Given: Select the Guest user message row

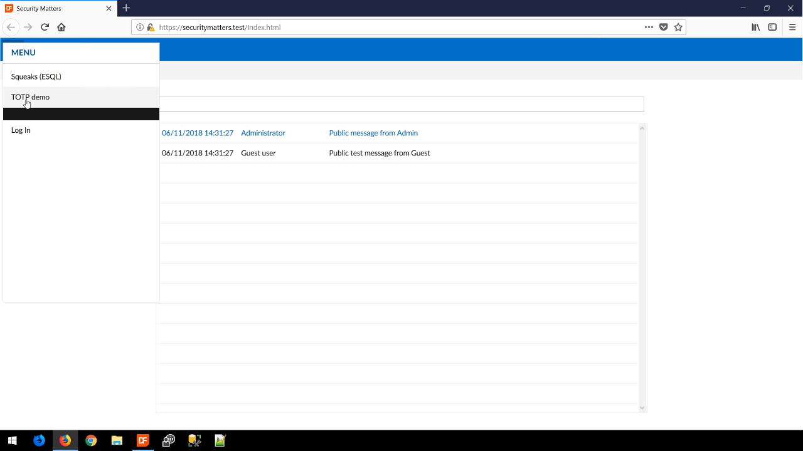Looking at the screenshot, I should coord(380,153).
